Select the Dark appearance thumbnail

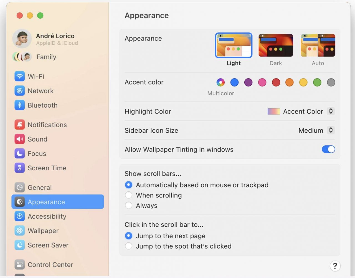point(276,45)
